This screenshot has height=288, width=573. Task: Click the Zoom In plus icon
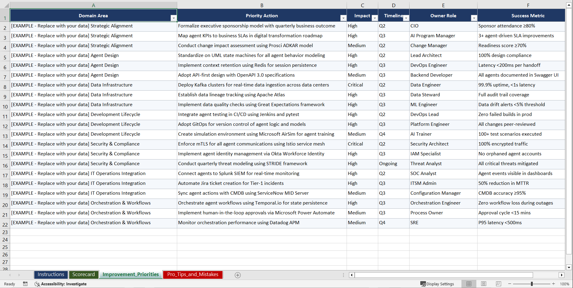[x=554, y=284]
